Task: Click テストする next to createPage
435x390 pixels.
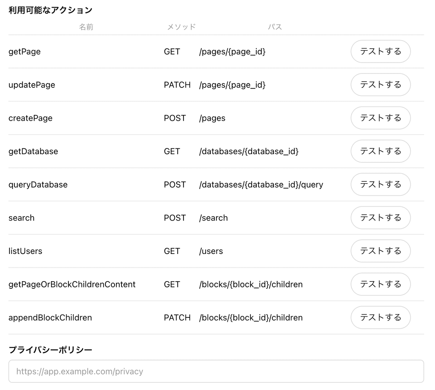Action: click(380, 118)
